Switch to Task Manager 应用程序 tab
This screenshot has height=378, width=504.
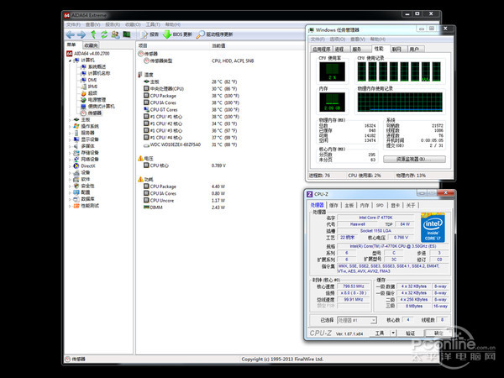point(322,50)
